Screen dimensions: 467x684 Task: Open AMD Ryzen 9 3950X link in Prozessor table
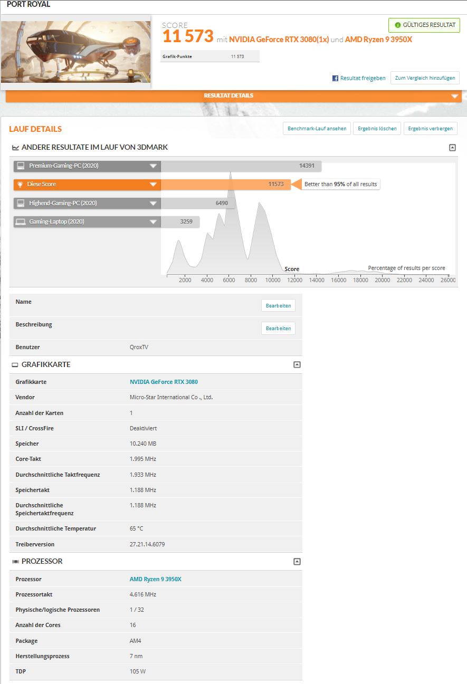pyautogui.click(x=156, y=579)
